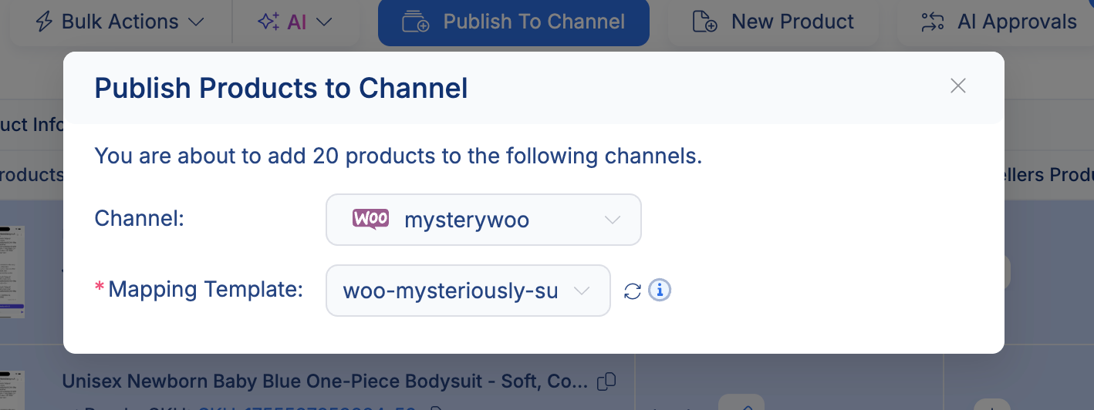The width and height of the screenshot is (1094, 410).
Task: Click the lightning bolt icon on Bulk Actions
Action: [45, 22]
